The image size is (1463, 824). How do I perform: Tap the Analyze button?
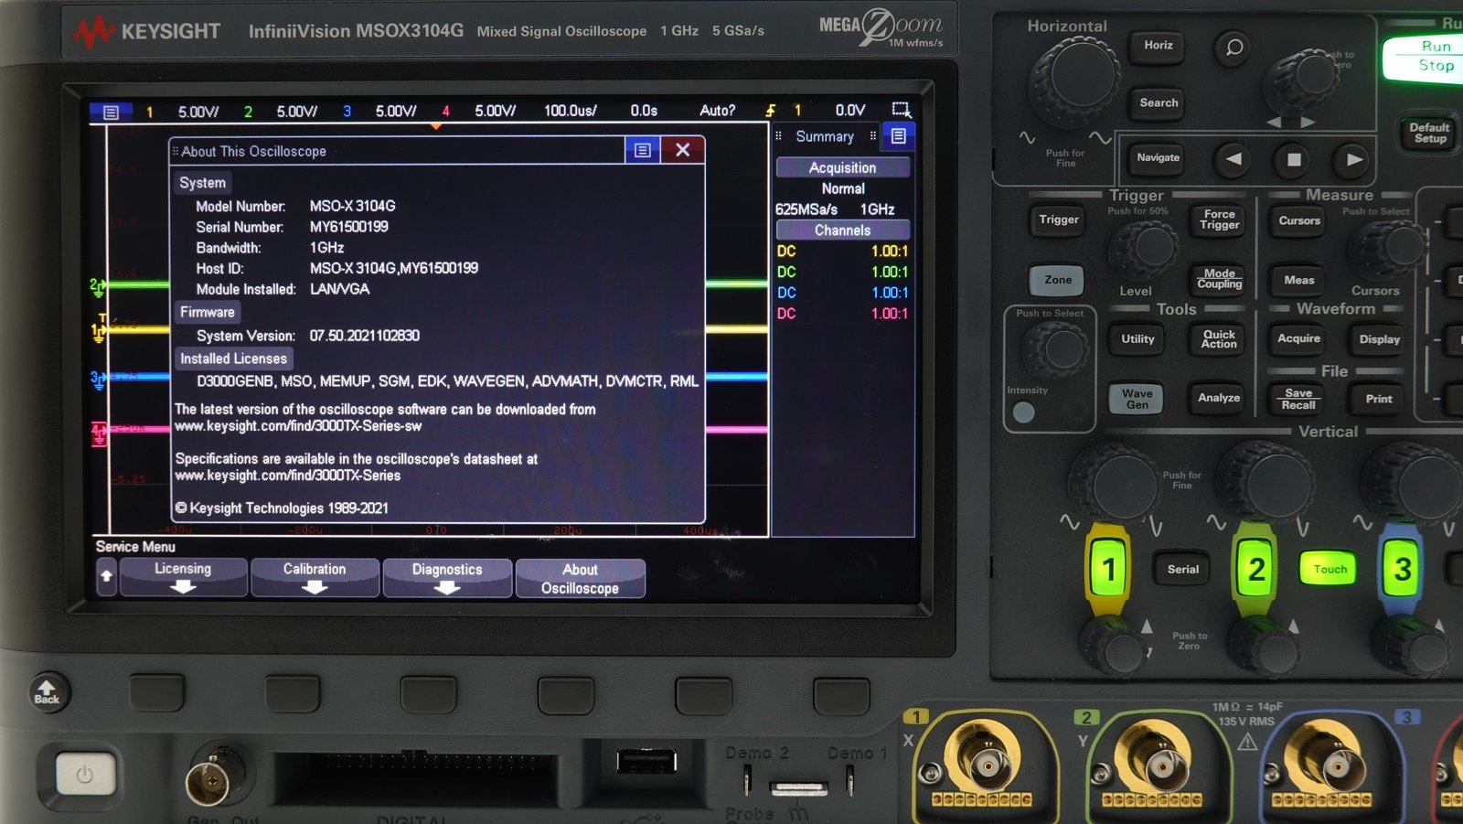coord(1219,398)
